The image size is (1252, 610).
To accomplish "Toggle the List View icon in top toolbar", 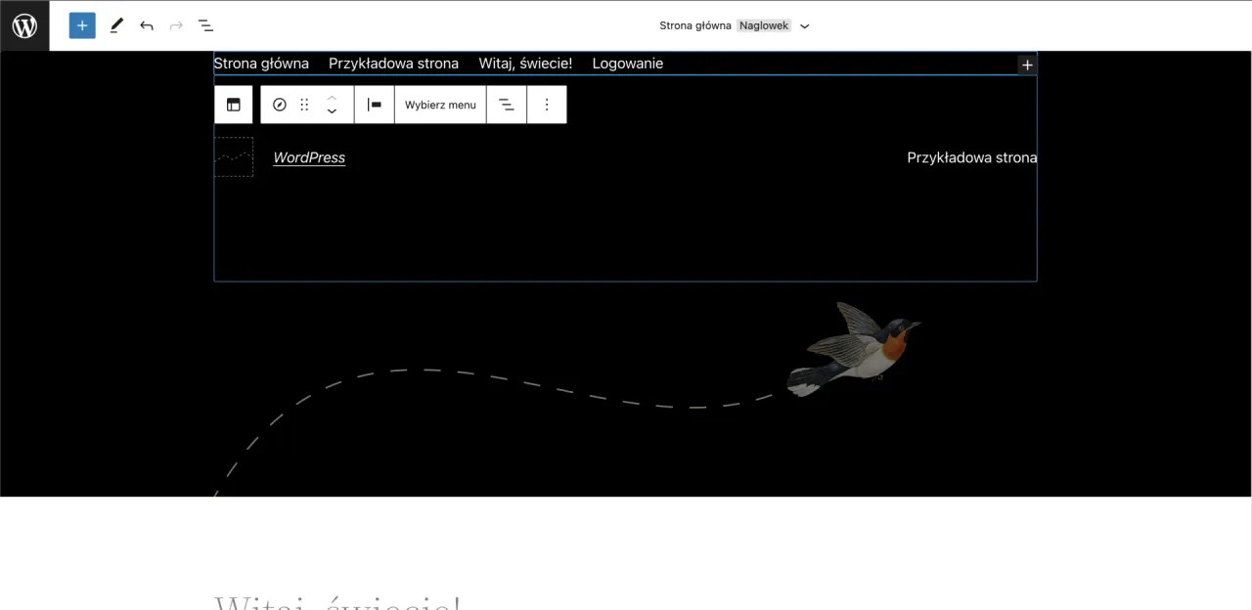I will pyautogui.click(x=205, y=25).
